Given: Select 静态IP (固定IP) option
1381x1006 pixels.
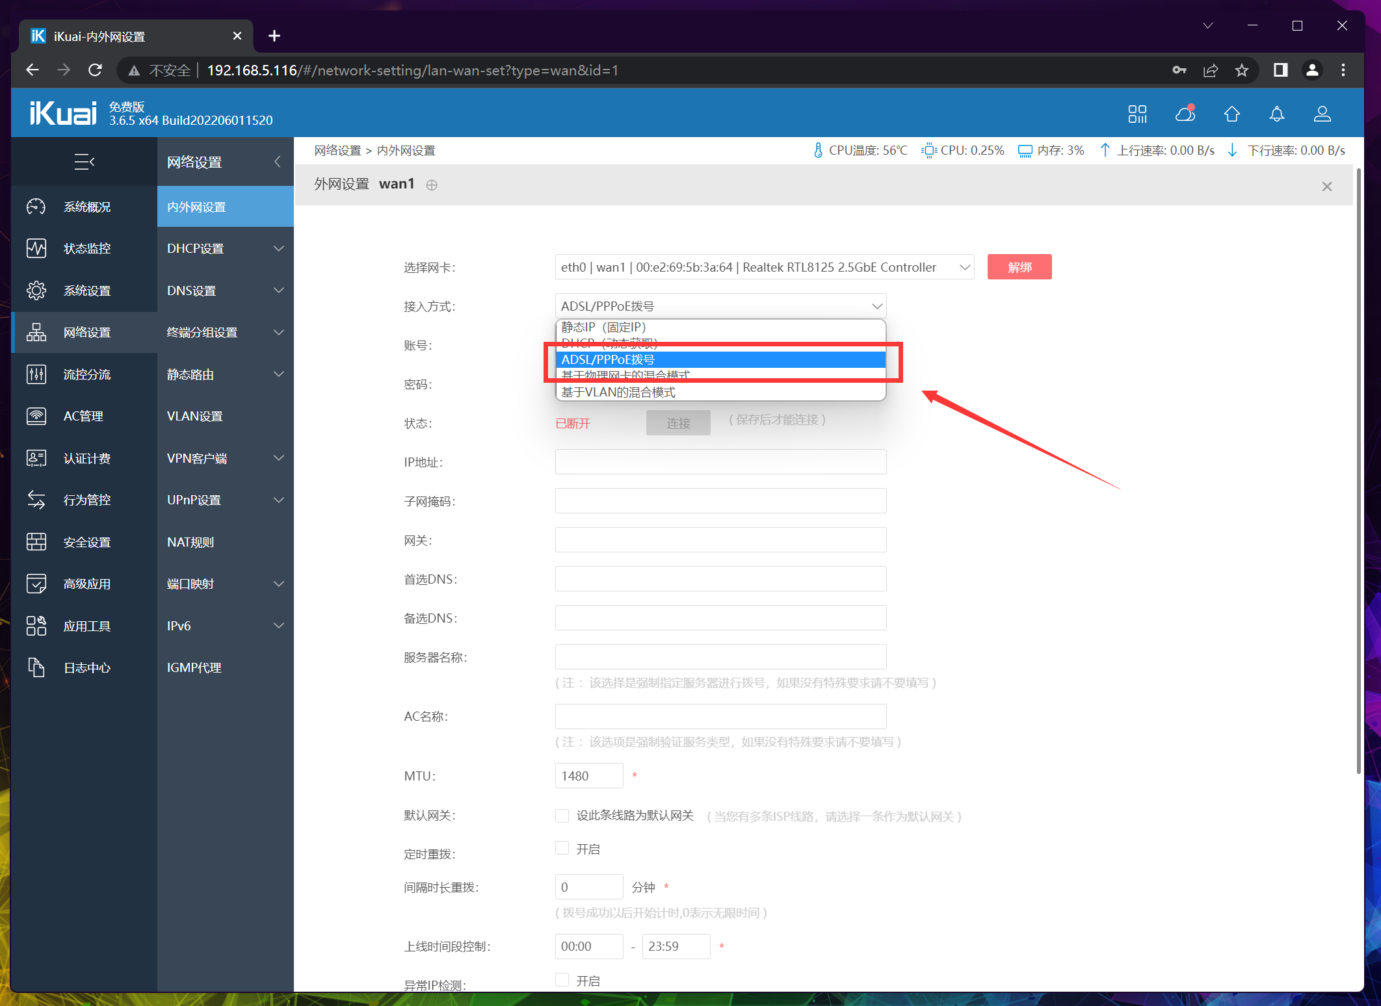Looking at the screenshot, I should pos(603,327).
